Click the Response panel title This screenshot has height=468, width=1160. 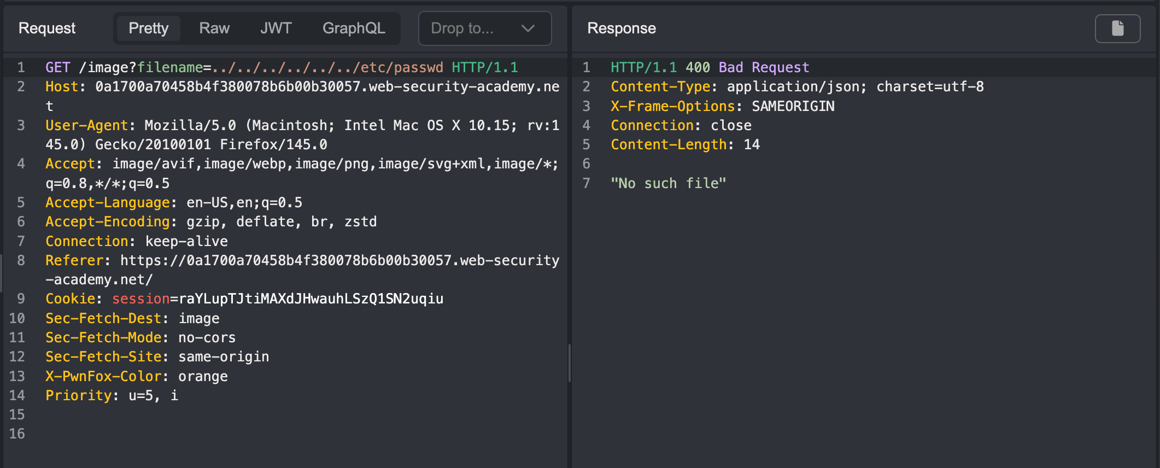[622, 28]
